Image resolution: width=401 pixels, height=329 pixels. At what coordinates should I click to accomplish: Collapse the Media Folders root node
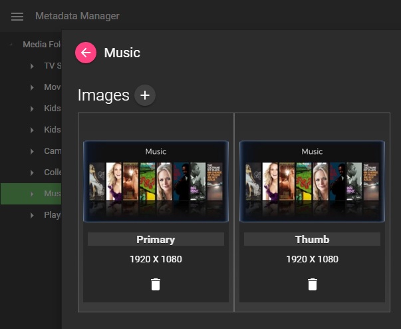point(11,45)
